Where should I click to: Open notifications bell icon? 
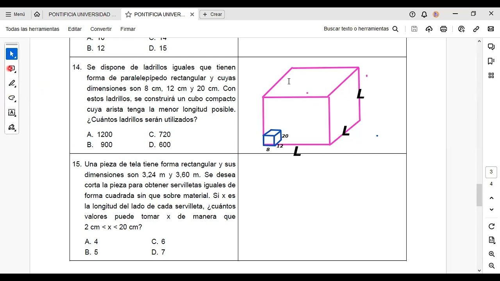click(x=424, y=14)
